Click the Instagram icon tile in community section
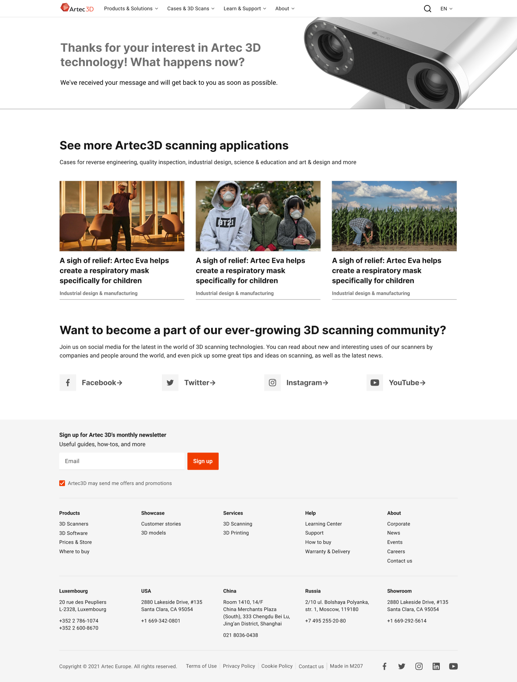 273,382
